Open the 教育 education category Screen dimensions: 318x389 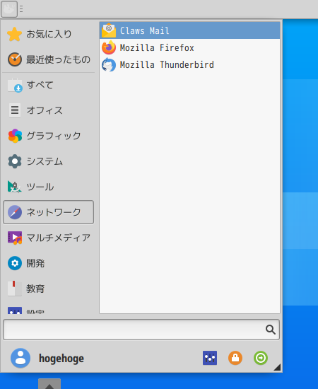pos(48,289)
